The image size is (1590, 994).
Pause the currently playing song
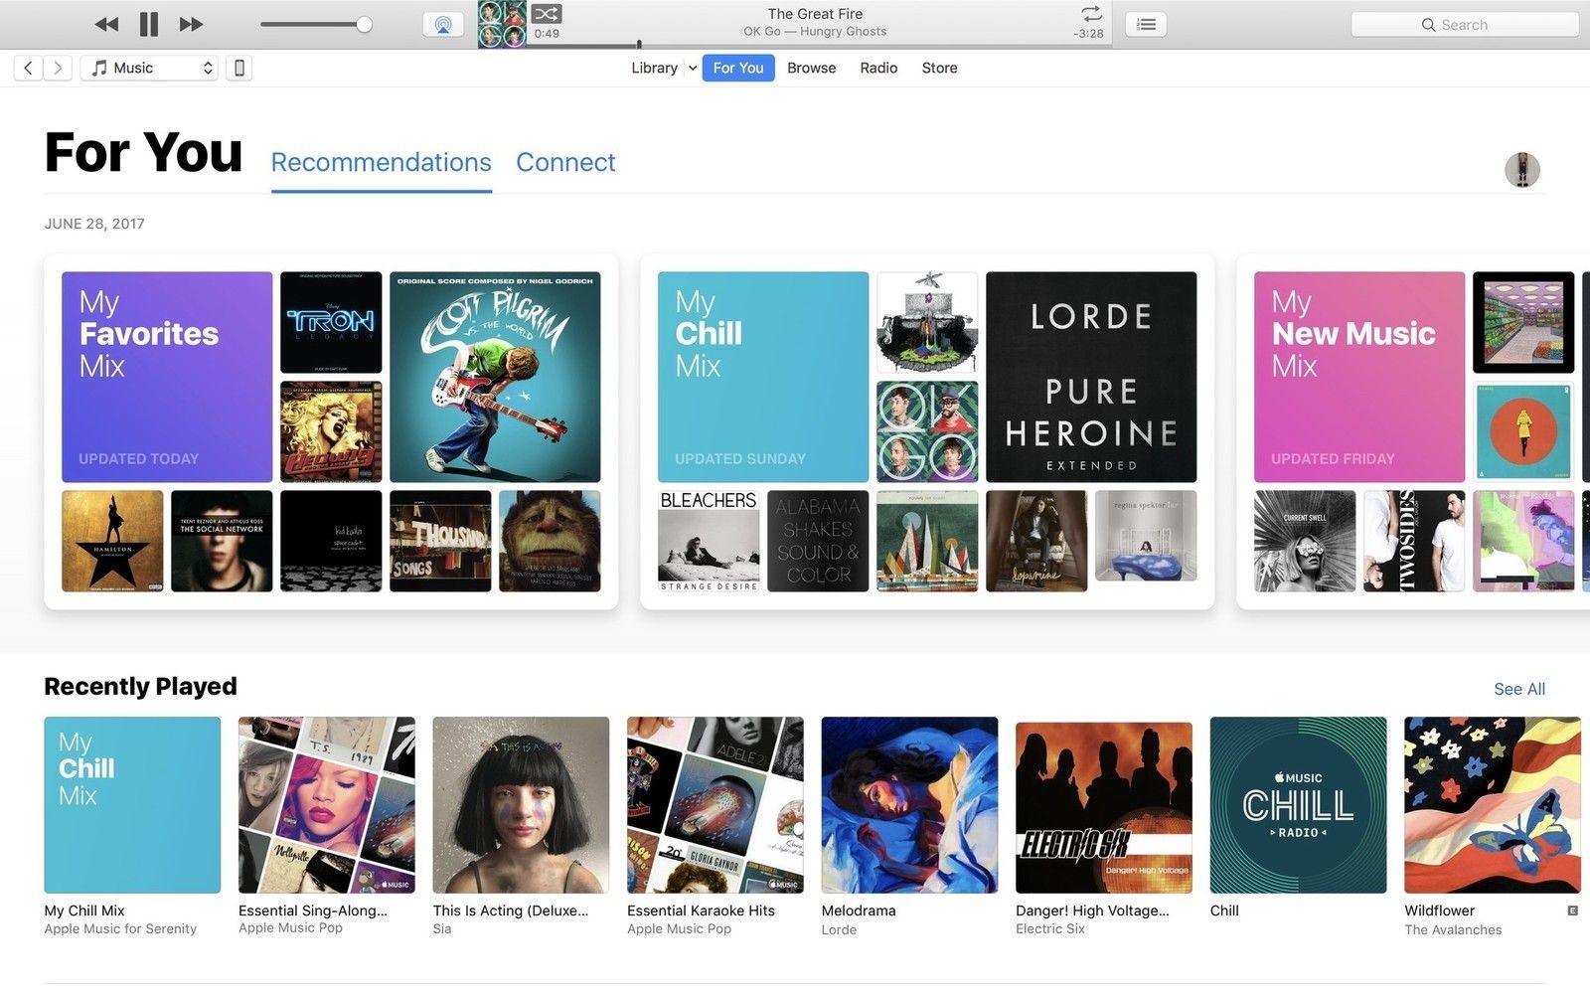(149, 24)
